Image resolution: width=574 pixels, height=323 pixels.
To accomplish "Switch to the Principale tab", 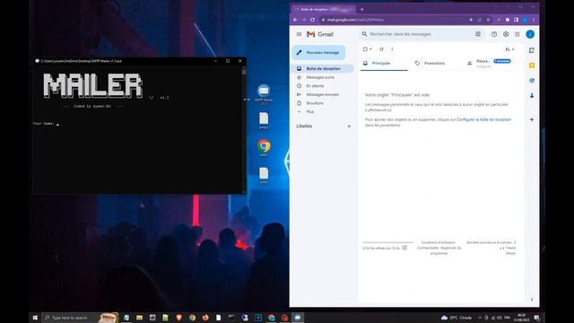I will pos(384,64).
